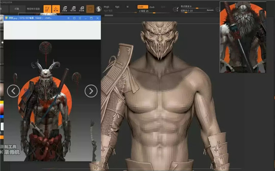Select the Scale transform icon
Screen dimensions: 275x171
(x=73, y=9)
